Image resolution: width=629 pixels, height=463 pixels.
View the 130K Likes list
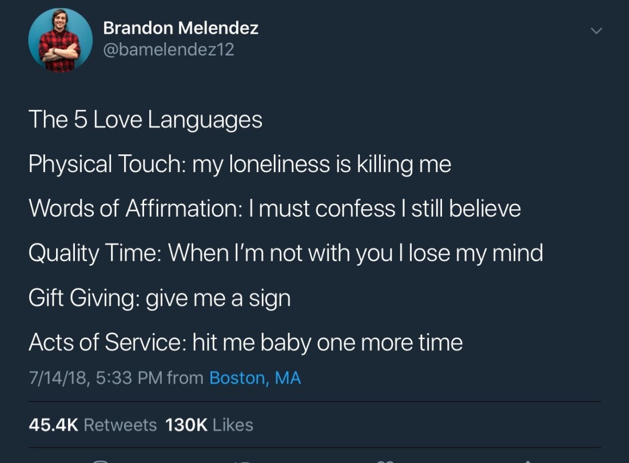(x=209, y=425)
